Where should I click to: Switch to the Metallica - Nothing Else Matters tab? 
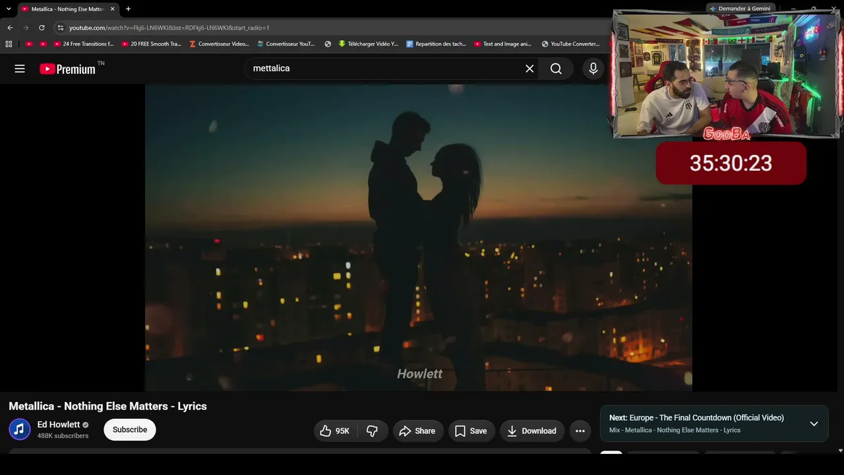68,9
